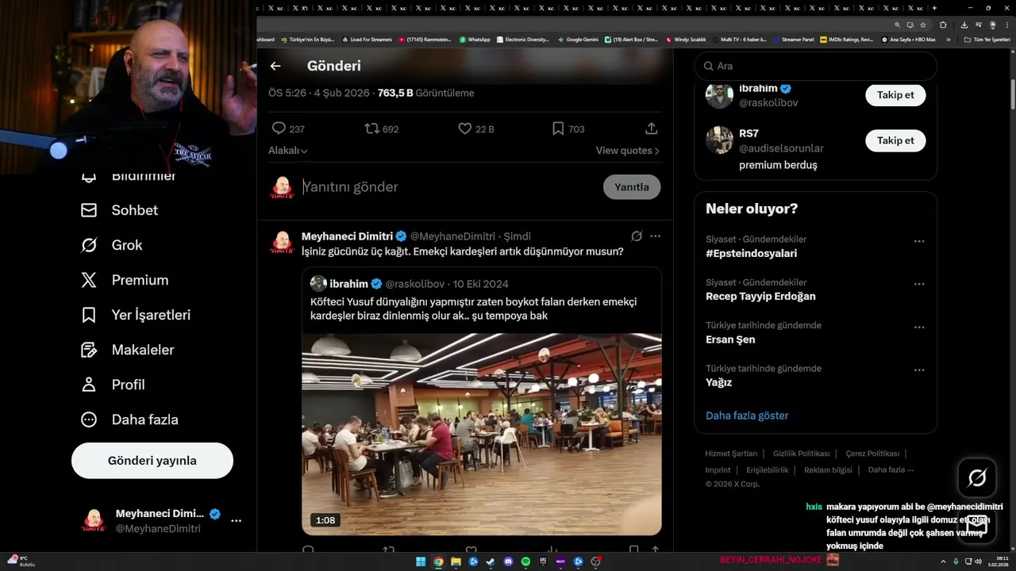Viewport: 1016px width, 571px height.
Task: Open the browser extensions puzzle icon
Action: pyautogui.click(x=943, y=25)
